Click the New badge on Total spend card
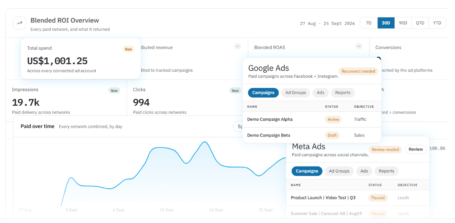Image resolution: width=455 pixels, height=223 pixels. pyautogui.click(x=128, y=49)
